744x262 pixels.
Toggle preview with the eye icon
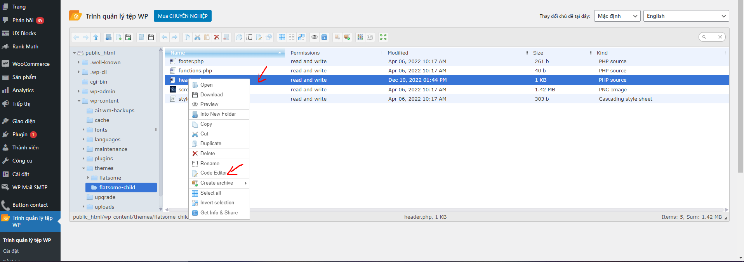coord(315,37)
